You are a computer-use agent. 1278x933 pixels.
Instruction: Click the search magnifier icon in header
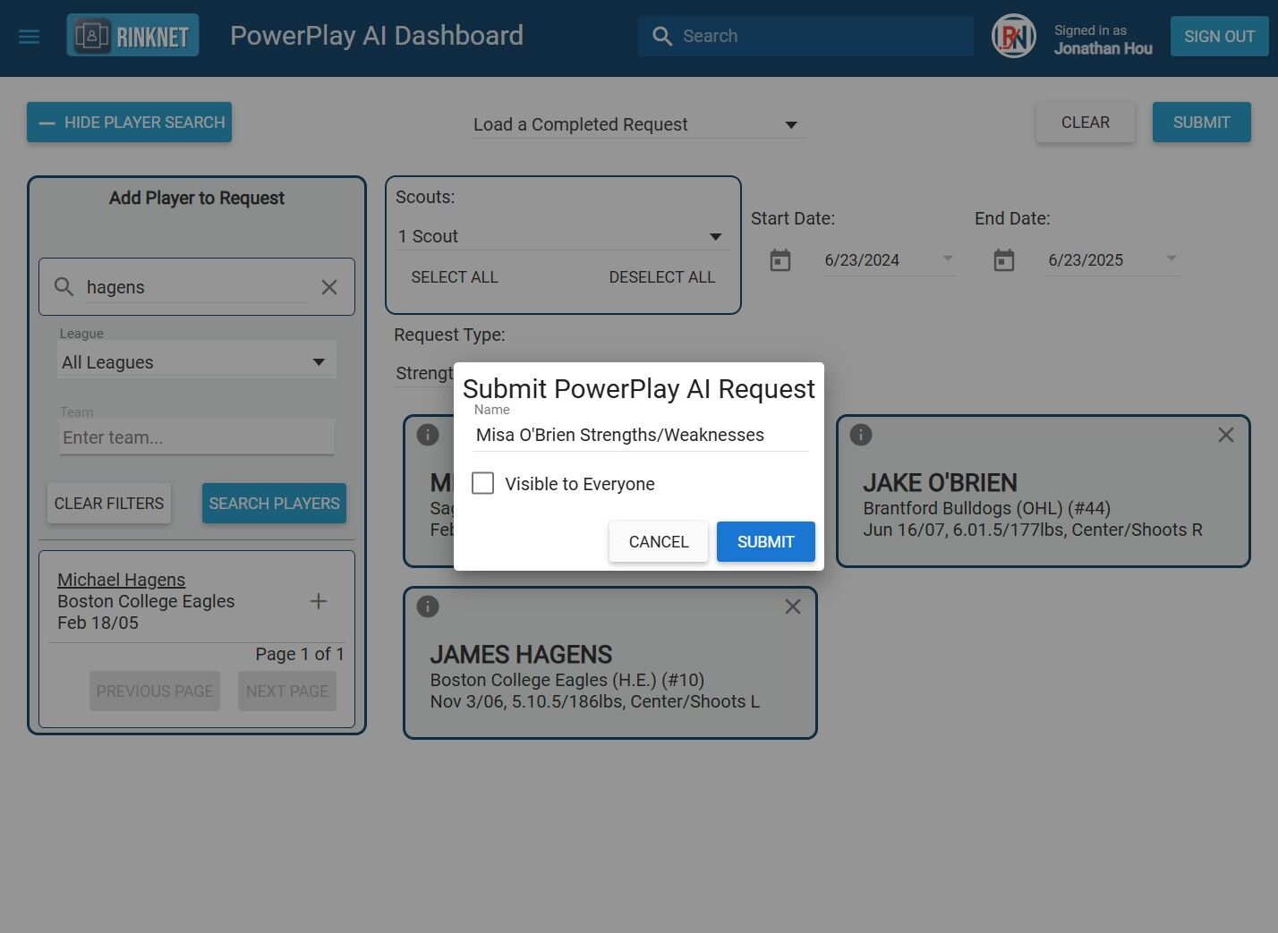pyautogui.click(x=662, y=37)
